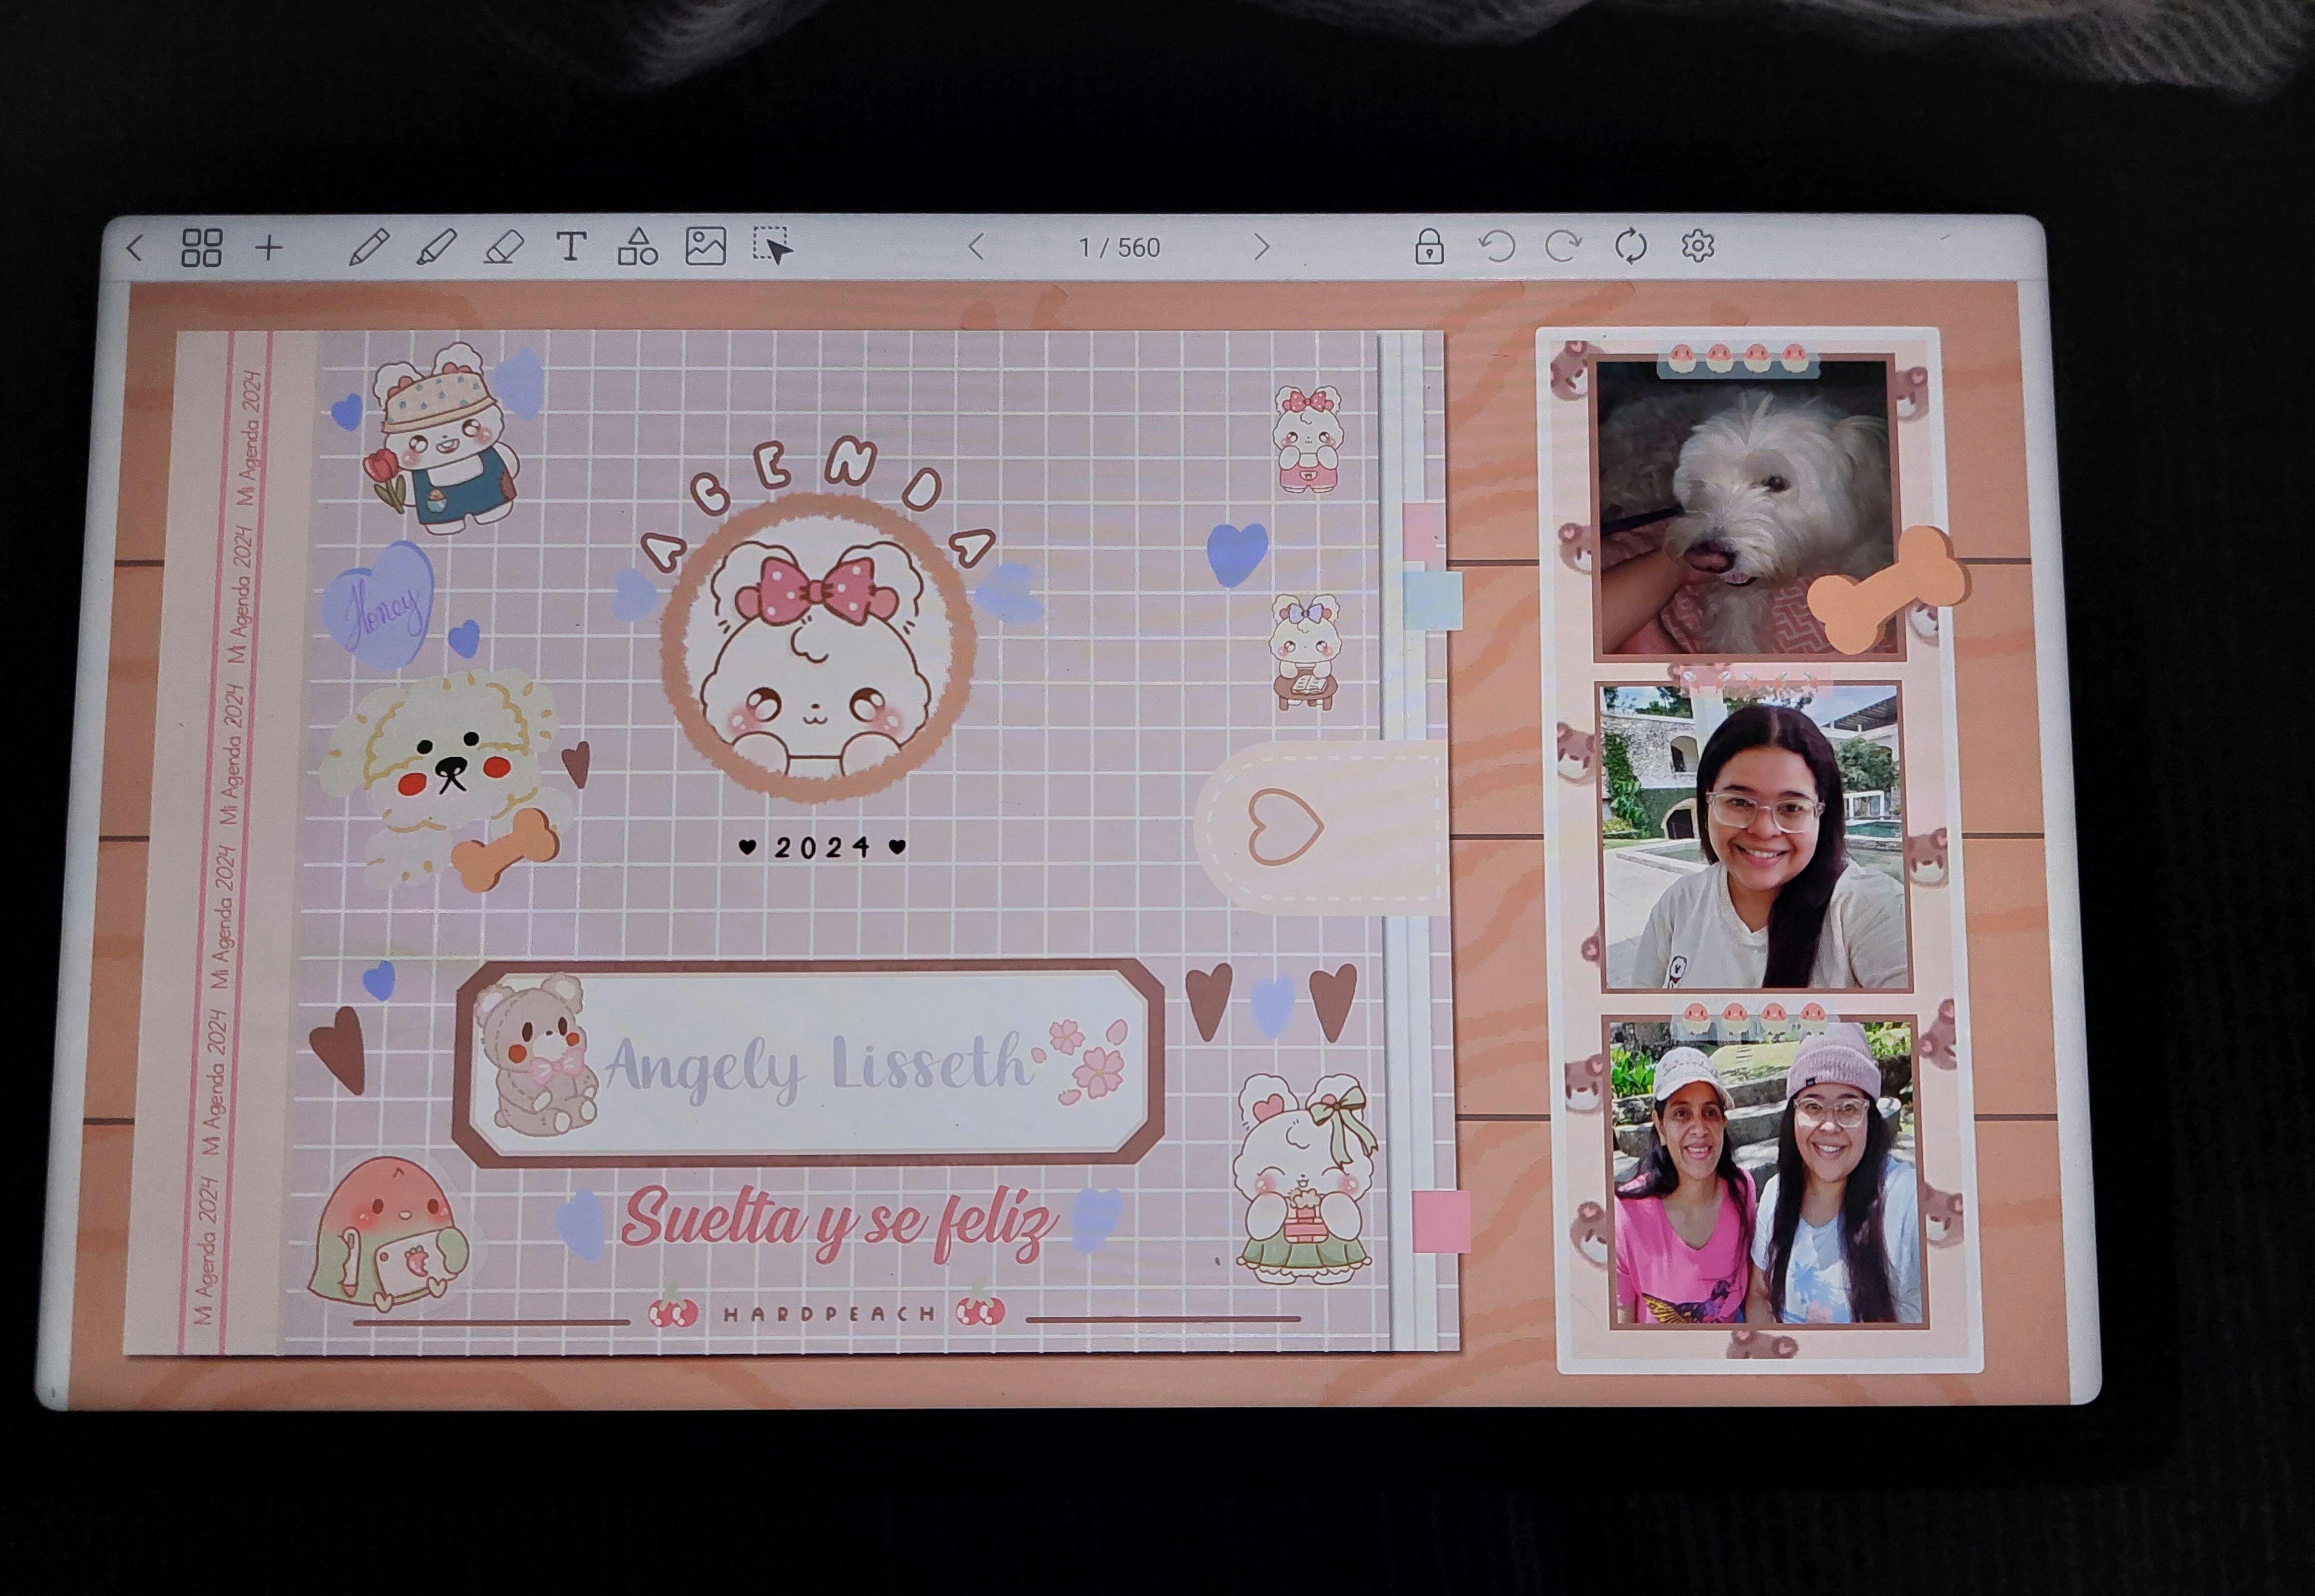Open the settings gear
This screenshot has height=1596, width=2315.
pyautogui.click(x=1698, y=246)
